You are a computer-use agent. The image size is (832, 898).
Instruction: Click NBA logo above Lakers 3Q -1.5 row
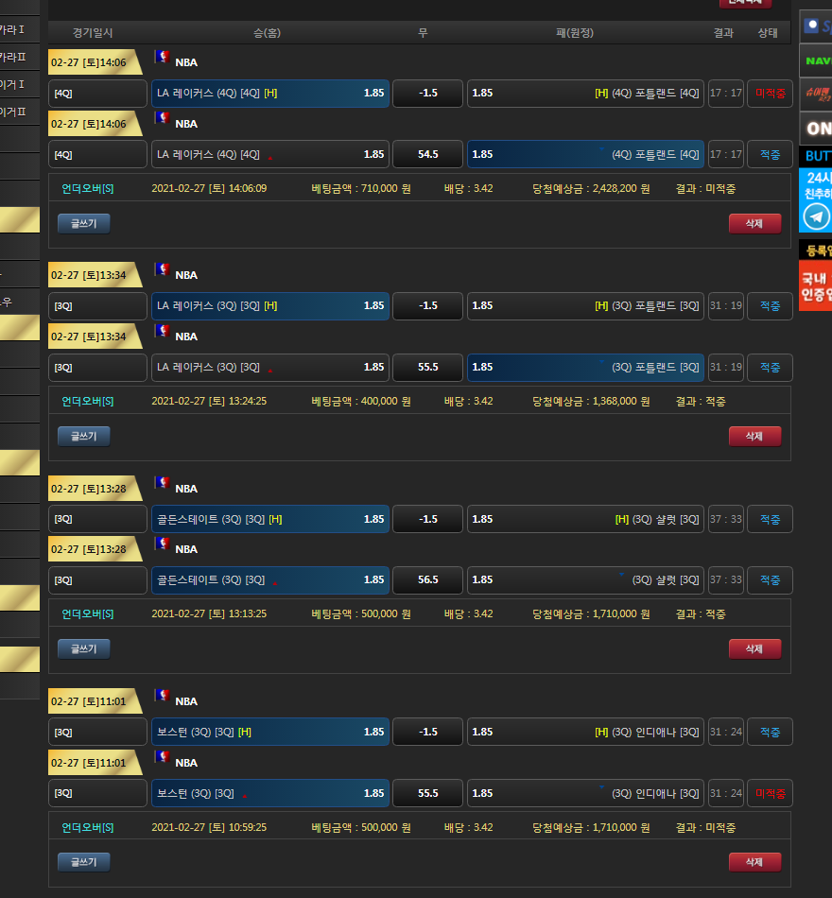[x=162, y=270]
